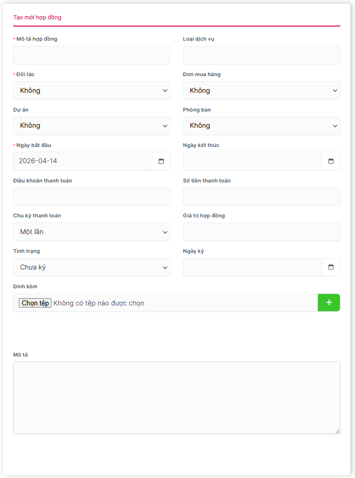The height and width of the screenshot is (478, 355).
Task: Open the Phòng ban dropdown
Action: pyautogui.click(x=261, y=126)
